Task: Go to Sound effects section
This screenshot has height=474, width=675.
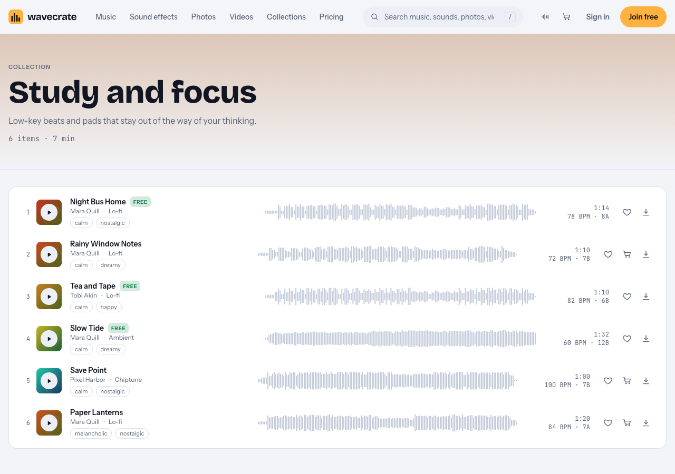Action: pyautogui.click(x=153, y=17)
